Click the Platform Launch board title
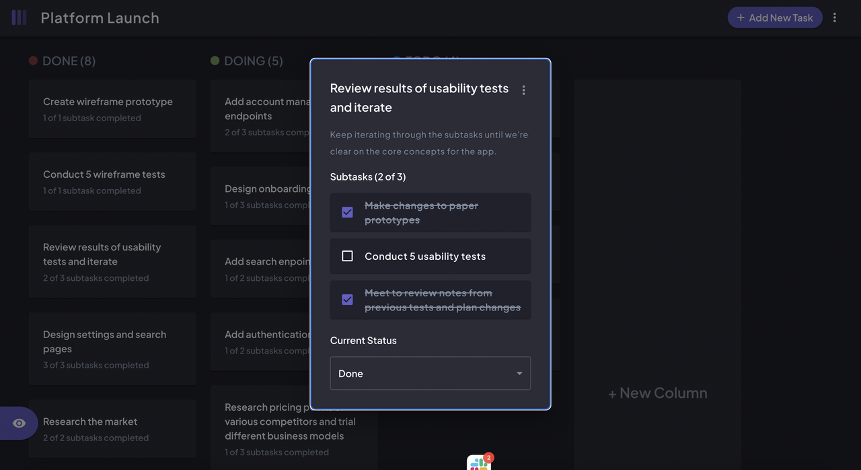 [x=100, y=18]
